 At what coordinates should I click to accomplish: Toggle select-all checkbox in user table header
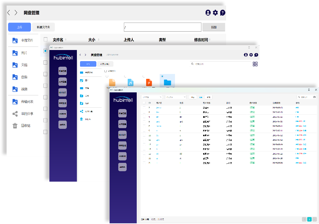tap(144, 103)
